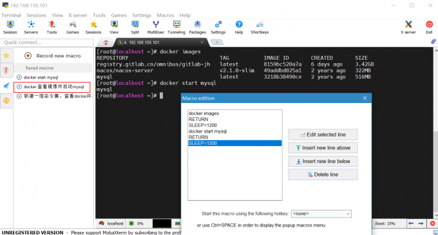Click Record new macro
The width and height of the screenshot is (438, 235).
tap(53, 56)
